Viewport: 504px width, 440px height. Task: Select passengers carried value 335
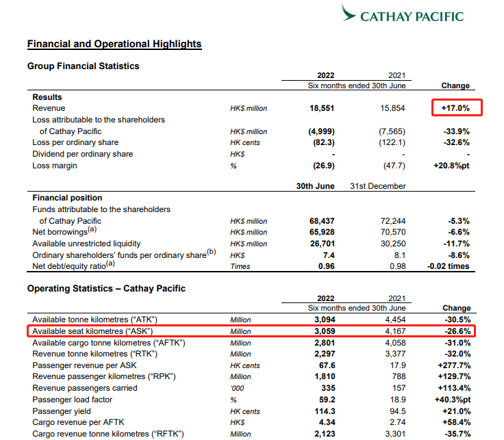tap(328, 388)
